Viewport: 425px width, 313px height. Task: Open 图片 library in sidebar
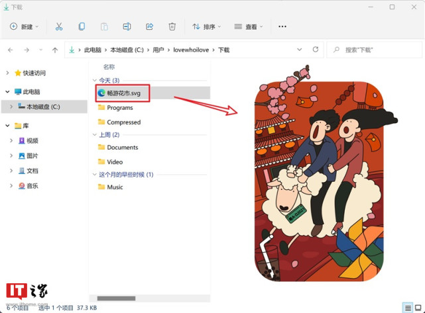pos(29,156)
